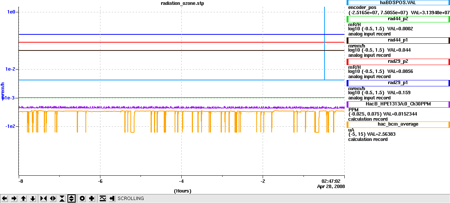Image resolution: width=450 pixels, height=203 pixels.
Task: Select the hac_bcm_average curve legend
Action: 398,124
